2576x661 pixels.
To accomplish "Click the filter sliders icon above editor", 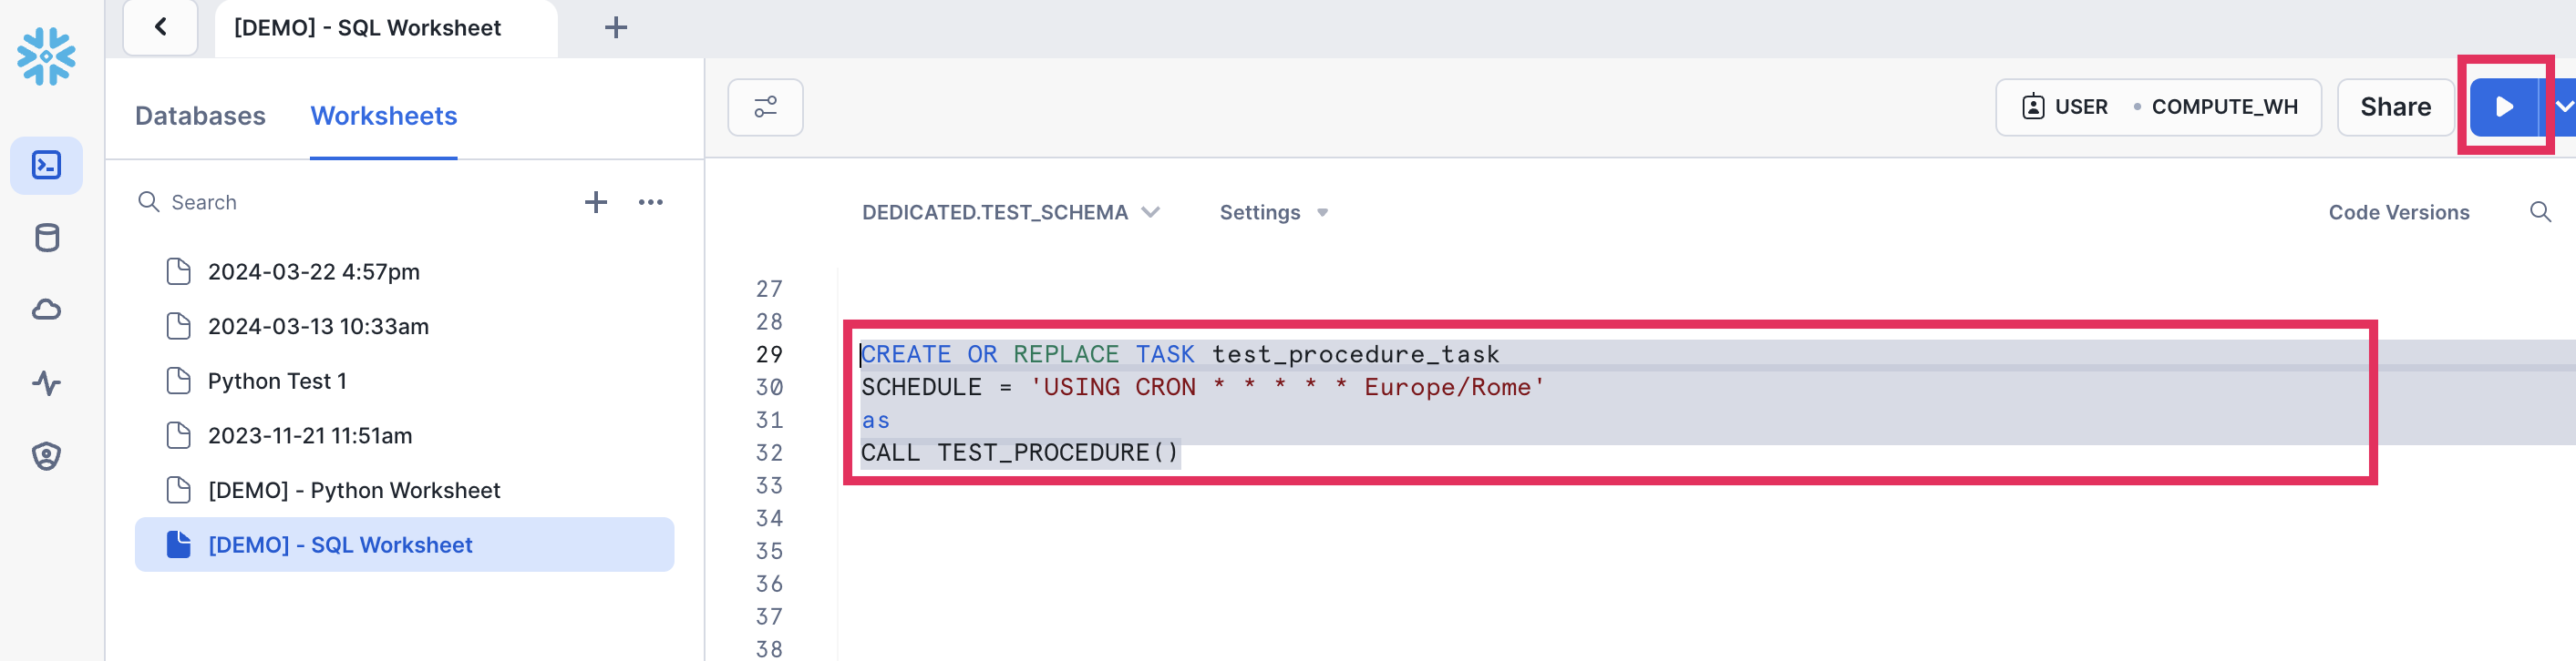I will click(x=765, y=107).
